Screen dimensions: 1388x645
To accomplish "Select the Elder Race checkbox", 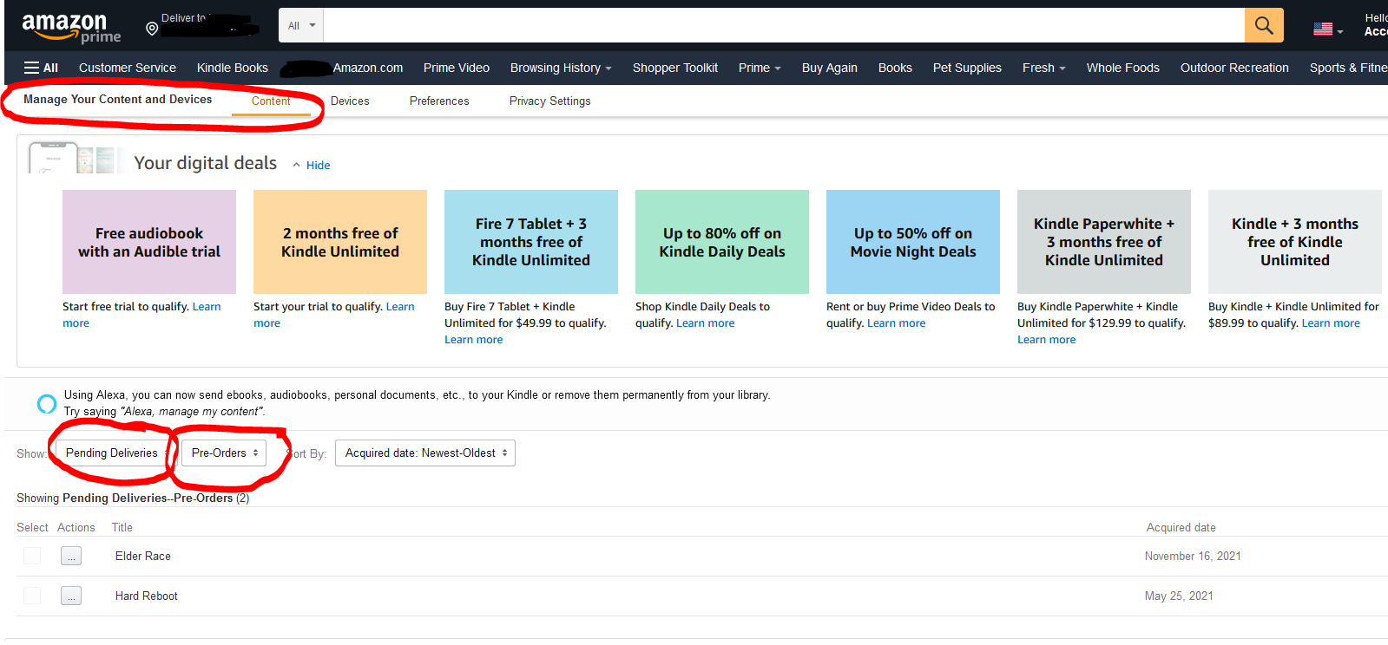I will [x=32, y=556].
